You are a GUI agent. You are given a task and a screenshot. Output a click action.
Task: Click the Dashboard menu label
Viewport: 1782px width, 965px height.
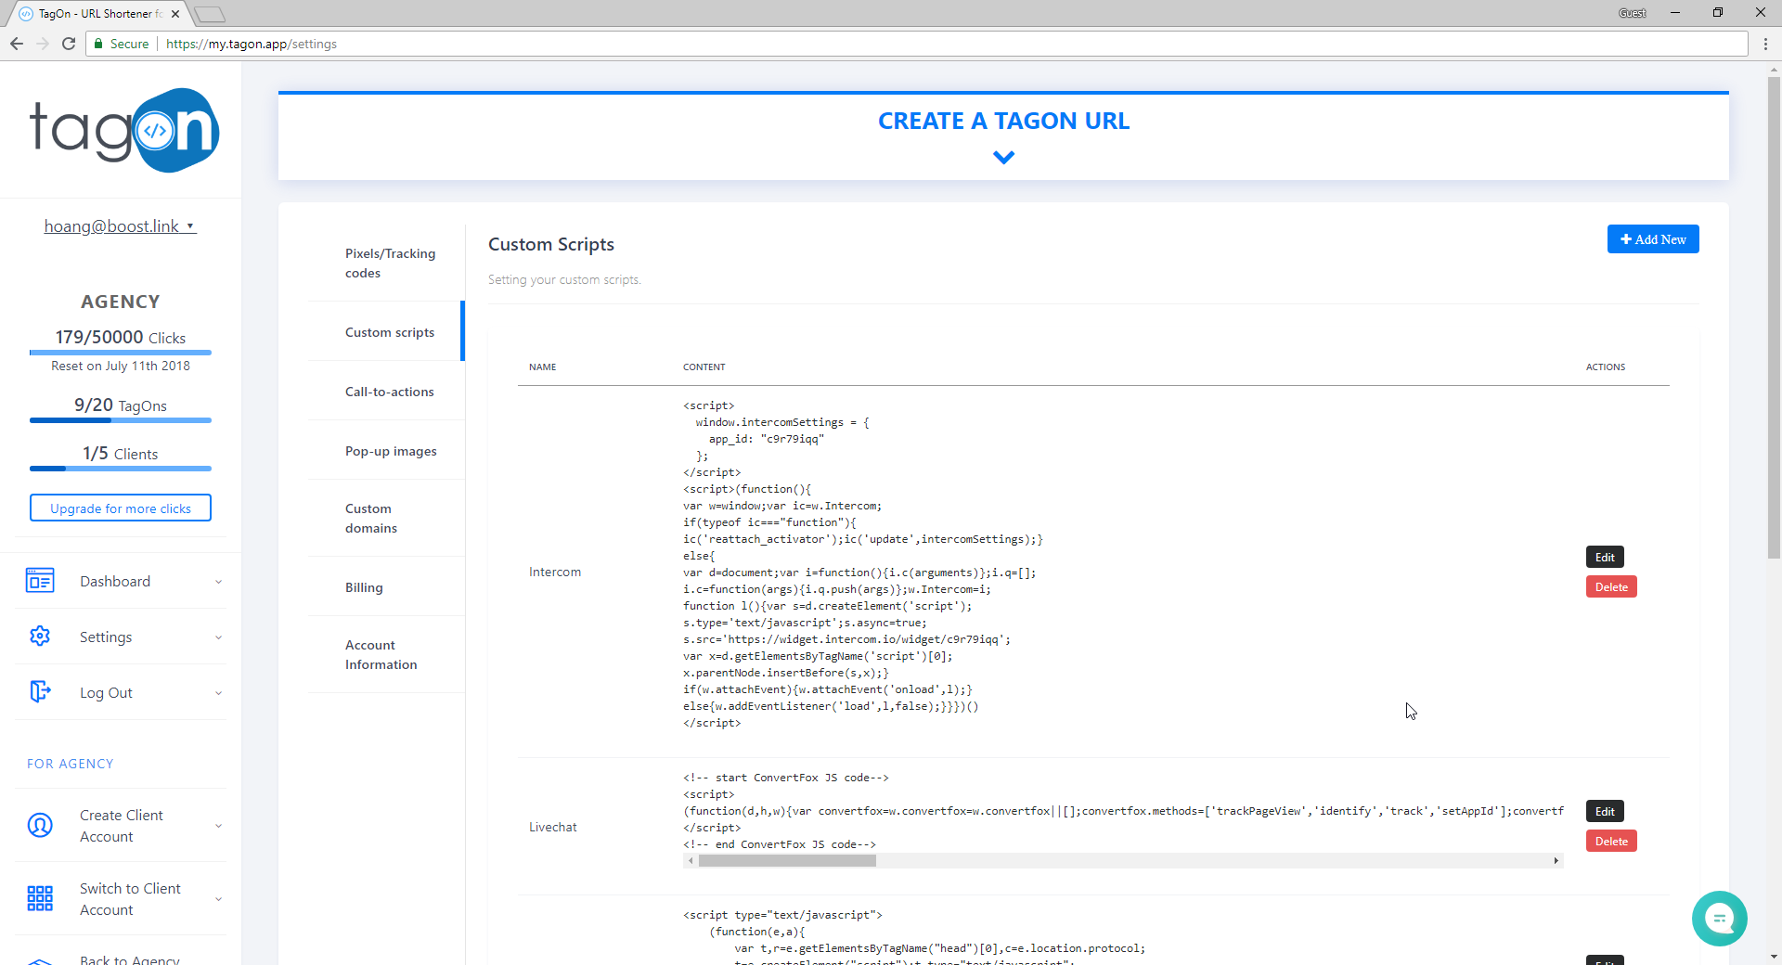coord(115,581)
